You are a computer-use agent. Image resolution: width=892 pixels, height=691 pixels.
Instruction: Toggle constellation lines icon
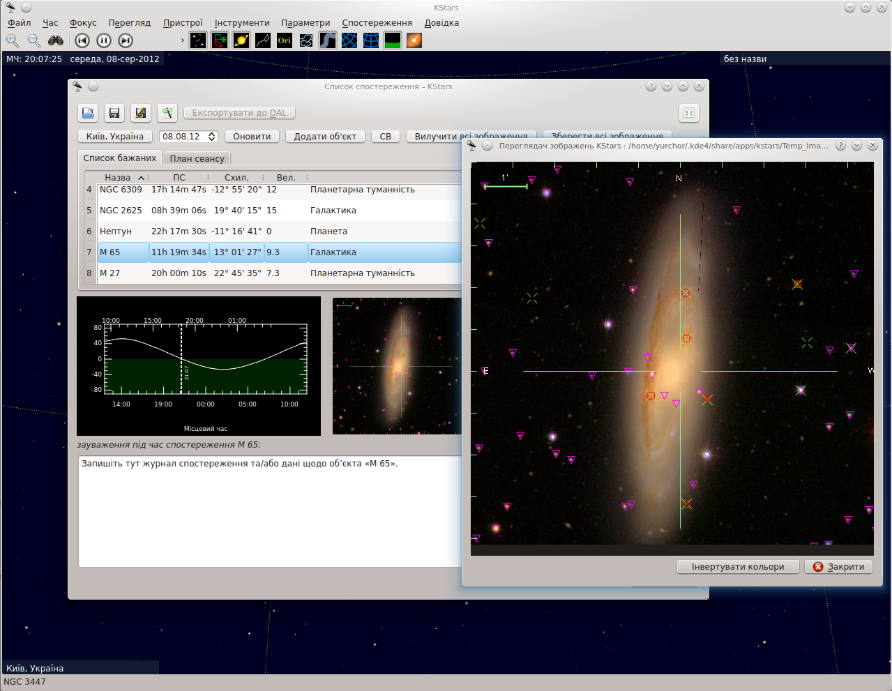pos(263,40)
